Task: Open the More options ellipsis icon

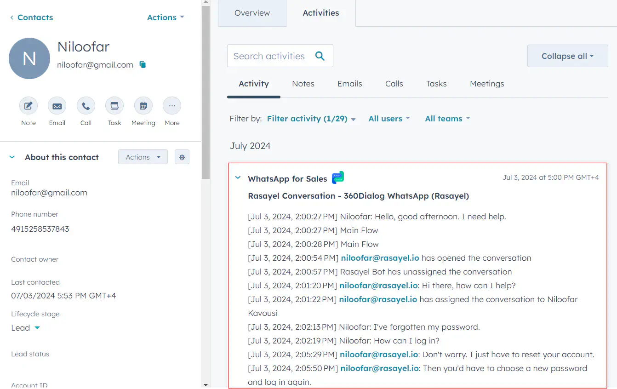Action: pyautogui.click(x=172, y=106)
